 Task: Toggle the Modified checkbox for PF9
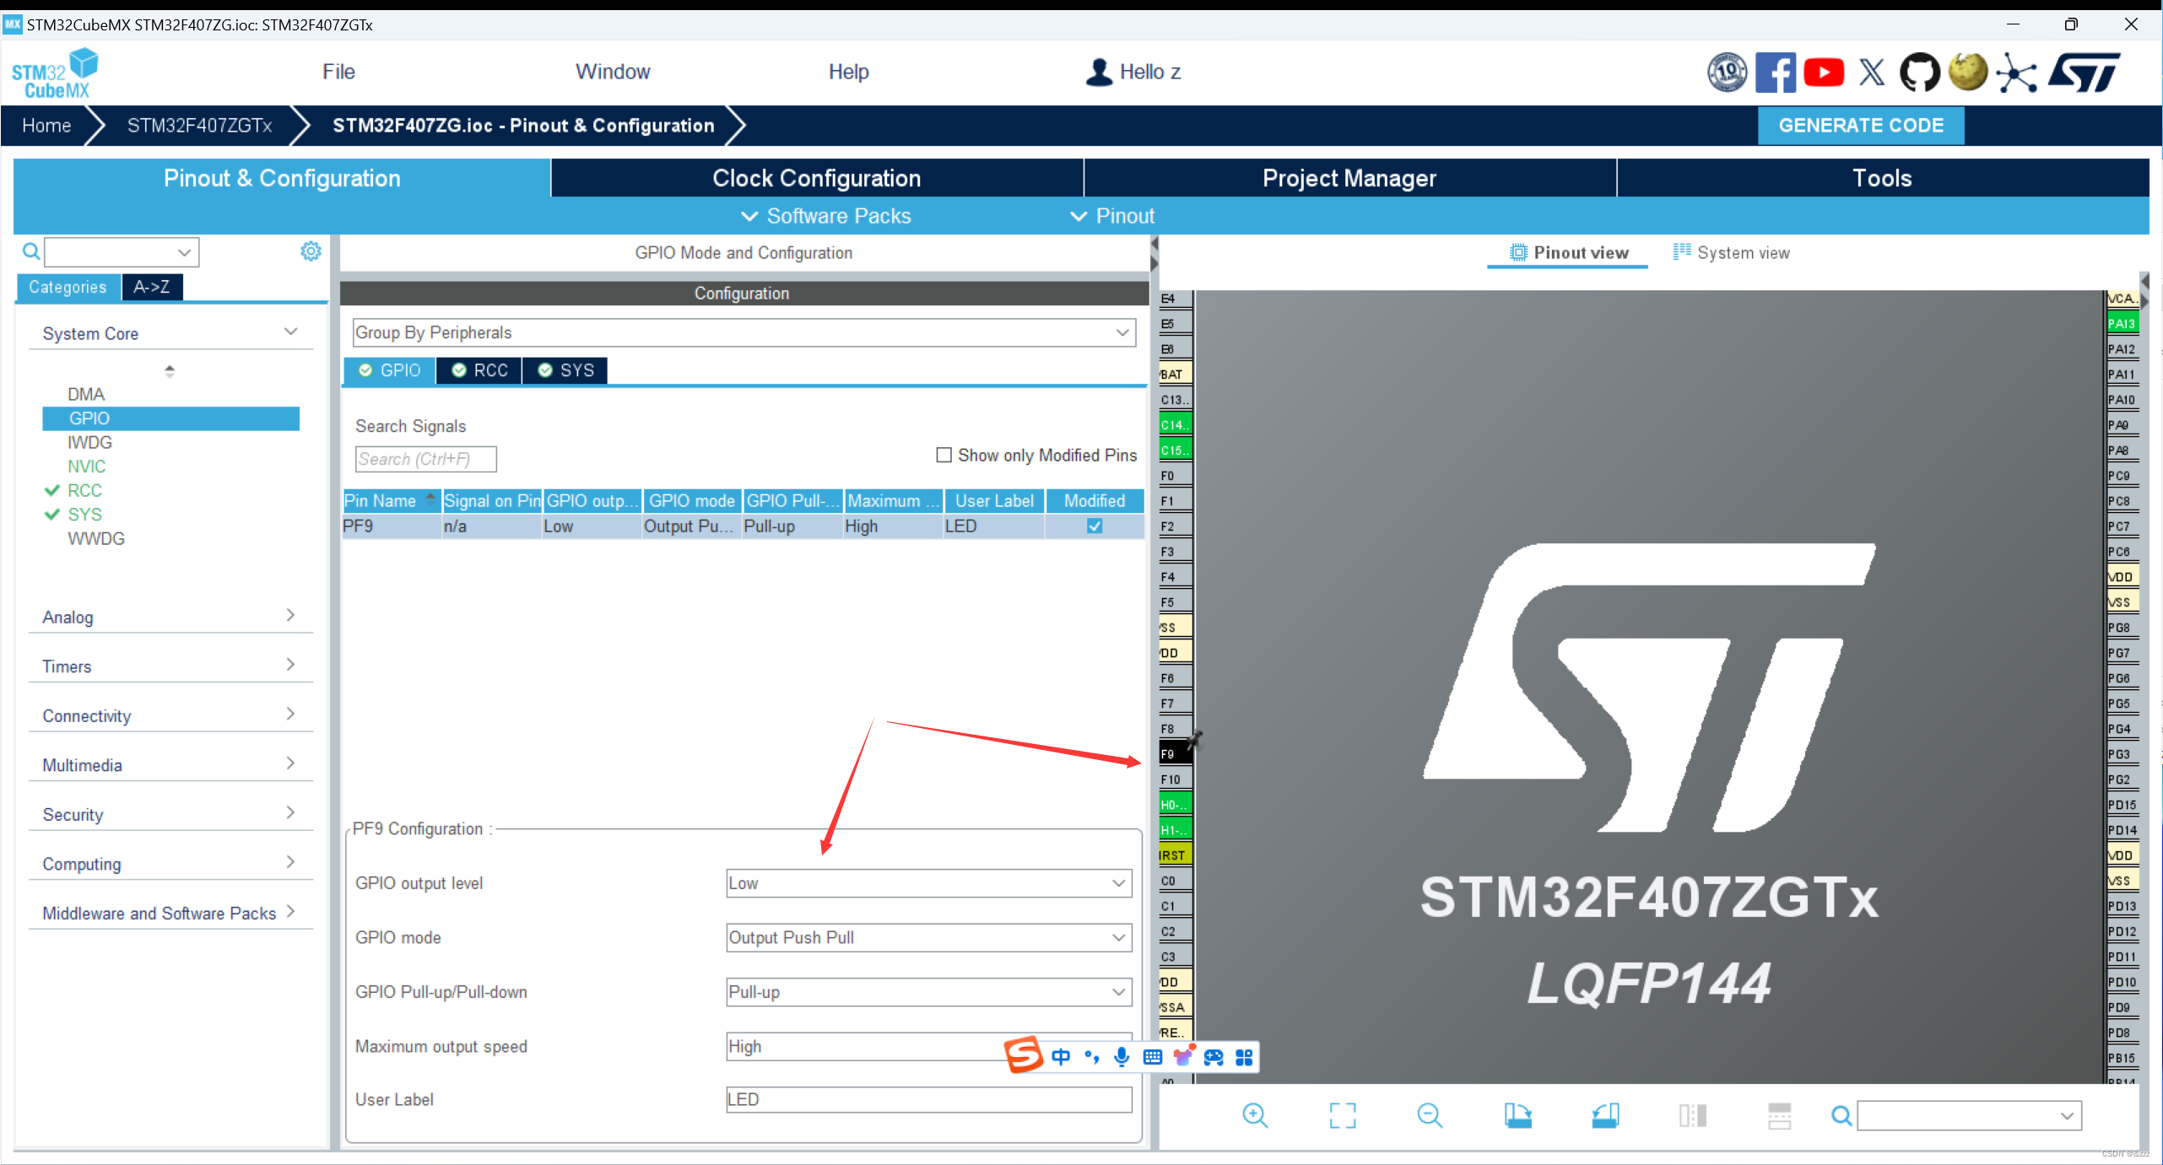(1095, 526)
